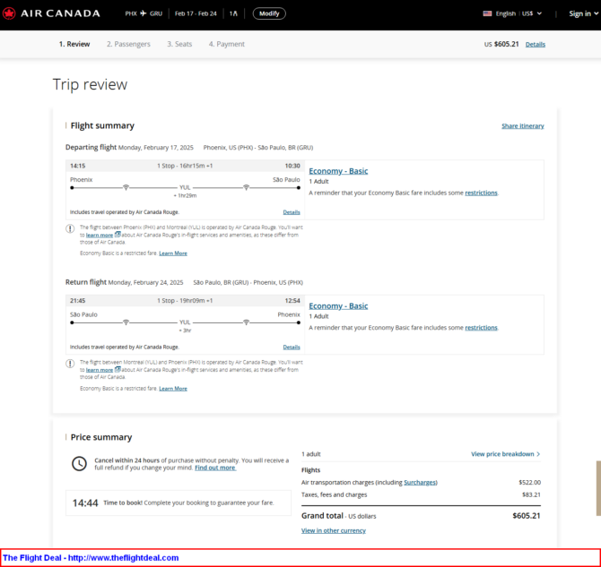Click the departing 14:15 departure time
Screen dimensions: 601x567
77,166
